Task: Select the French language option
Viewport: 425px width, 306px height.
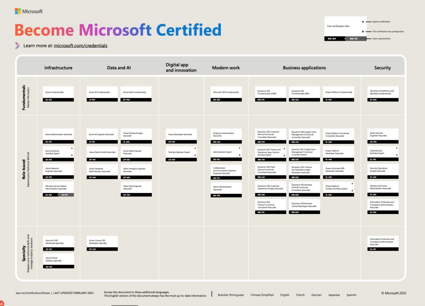Action: coord(300,295)
